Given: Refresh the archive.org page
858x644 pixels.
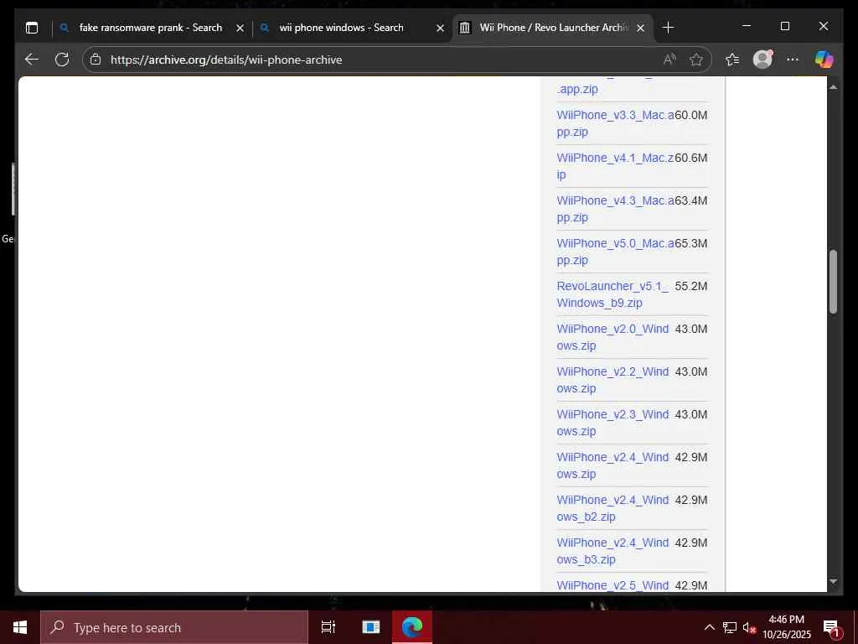Looking at the screenshot, I should (x=62, y=60).
